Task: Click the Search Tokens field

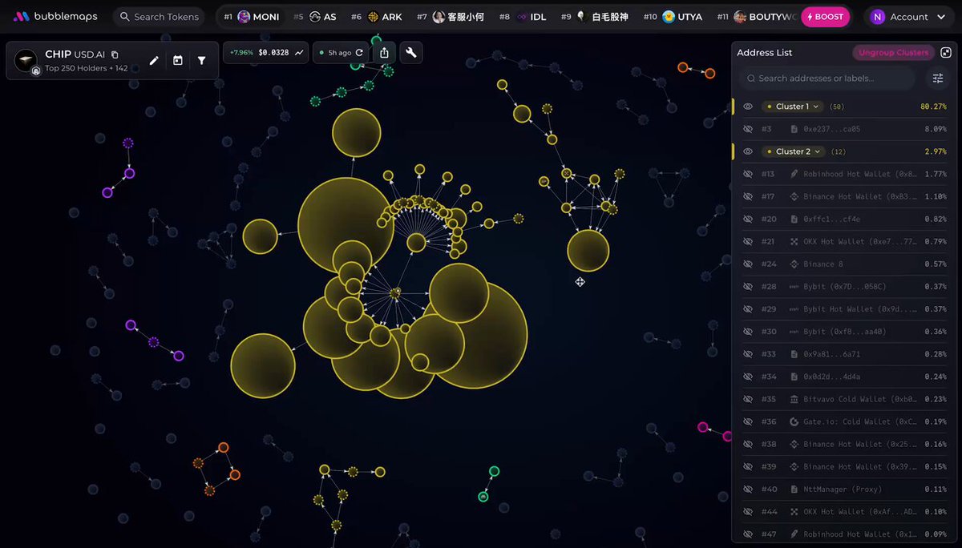Action: (x=158, y=17)
